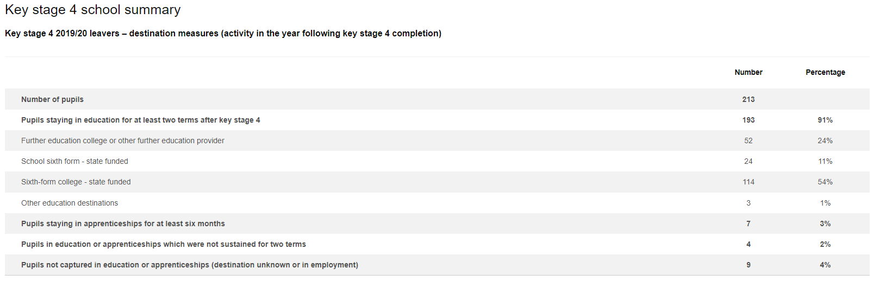Screen dimensions: 880x281
Task: Select the Pupils staying in apprenticeships label
Action: coord(123,223)
